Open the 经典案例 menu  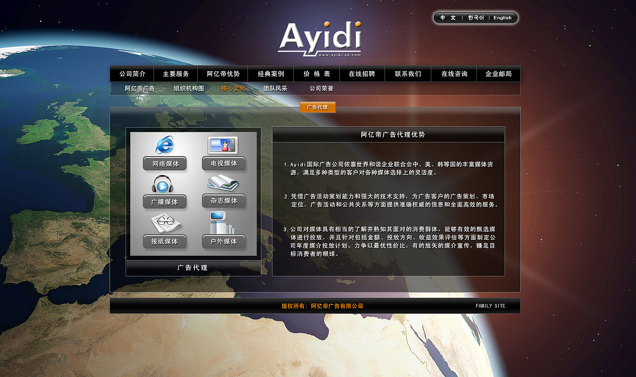click(271, 74)
